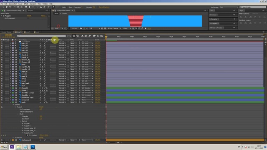Click the timeline layer search field
267x150 pixels.
pyautogui.click(x=41, y=36)
